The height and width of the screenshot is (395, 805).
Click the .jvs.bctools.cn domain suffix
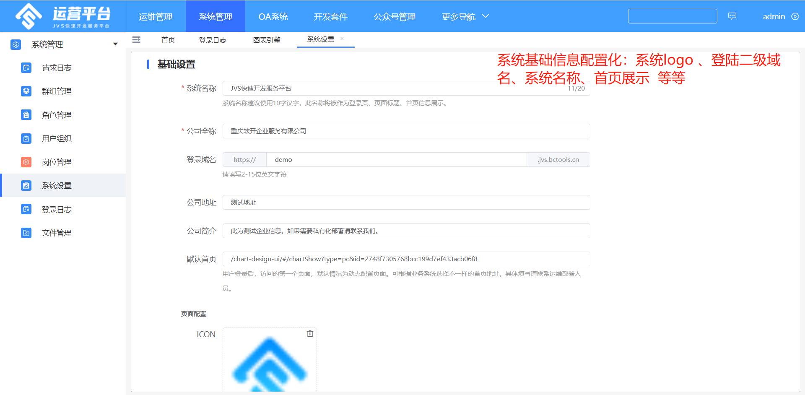pyautogui.click(x=558, y=159)
